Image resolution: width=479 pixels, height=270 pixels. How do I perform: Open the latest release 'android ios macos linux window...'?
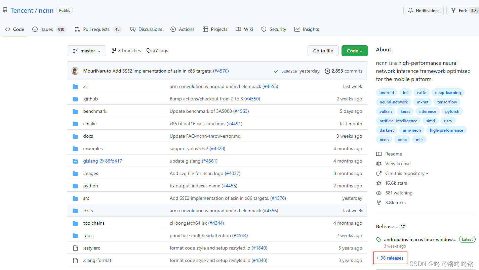pyautogui.click(x=420, y=239)
